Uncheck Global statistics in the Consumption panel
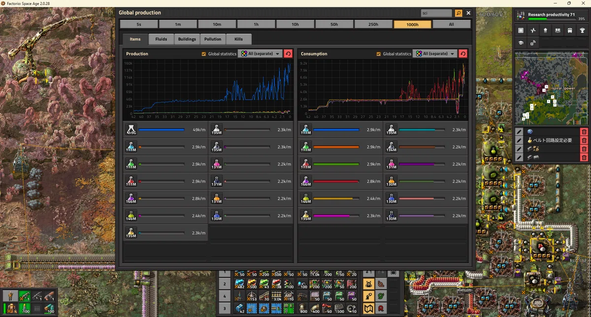The width and height of the screenshot is (591, 317). click(x=379, y=54)
